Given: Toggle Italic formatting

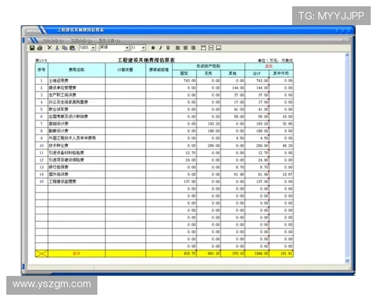Looking at the screenshot, I should (160, 48).
